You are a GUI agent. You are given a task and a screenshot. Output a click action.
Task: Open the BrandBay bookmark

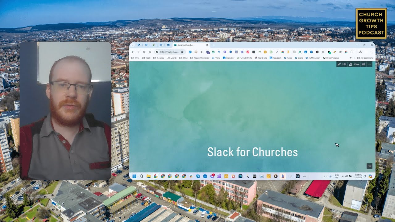coord(229,58)
